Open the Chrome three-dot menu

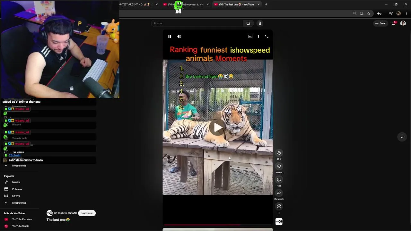click(x=406, y=13)
